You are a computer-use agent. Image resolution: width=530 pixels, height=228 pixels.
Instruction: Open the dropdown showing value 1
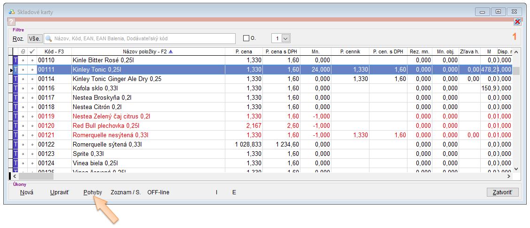click(x=285, y=38)
